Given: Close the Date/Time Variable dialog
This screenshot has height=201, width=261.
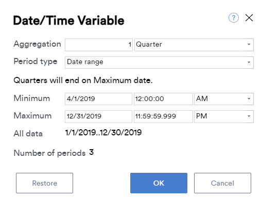Looking at the screenshot, I should coord(249,17).
